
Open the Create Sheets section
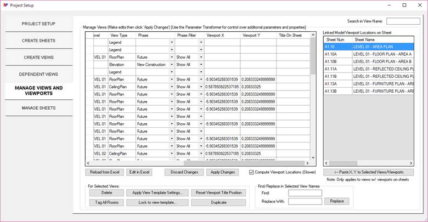pos(38,41)
